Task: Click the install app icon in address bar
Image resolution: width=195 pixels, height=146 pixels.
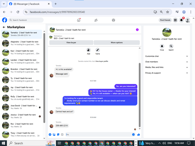Action: tap(155, 12)
